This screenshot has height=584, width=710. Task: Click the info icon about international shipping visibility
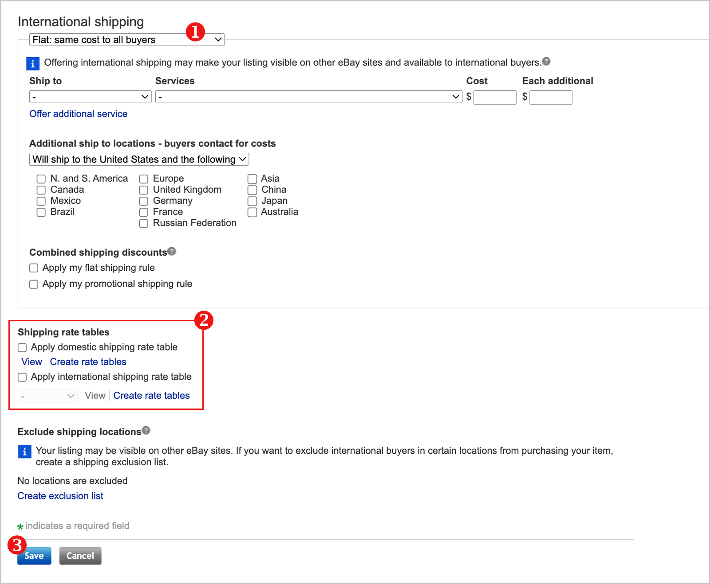pos(32,63)
